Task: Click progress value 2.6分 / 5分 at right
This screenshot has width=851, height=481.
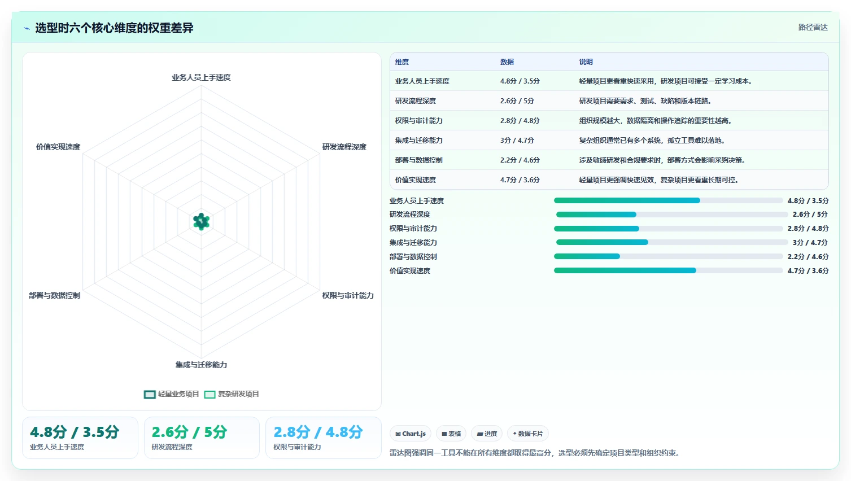Action: pos(810,215)
